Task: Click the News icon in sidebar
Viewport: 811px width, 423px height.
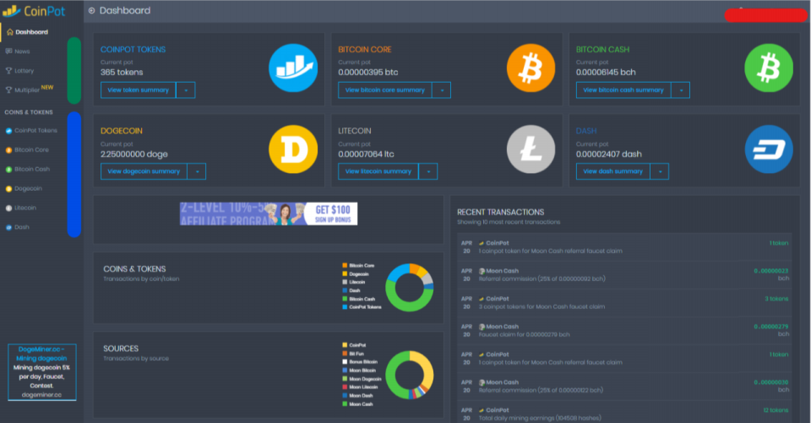Action: [8, 52]
